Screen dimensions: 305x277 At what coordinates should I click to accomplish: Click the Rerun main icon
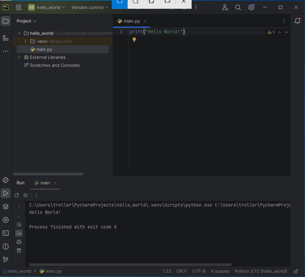pyautogui.click(x=17, y=195)
